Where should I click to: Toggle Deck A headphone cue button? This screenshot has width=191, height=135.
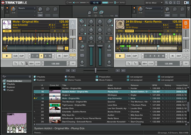point(82,56)
